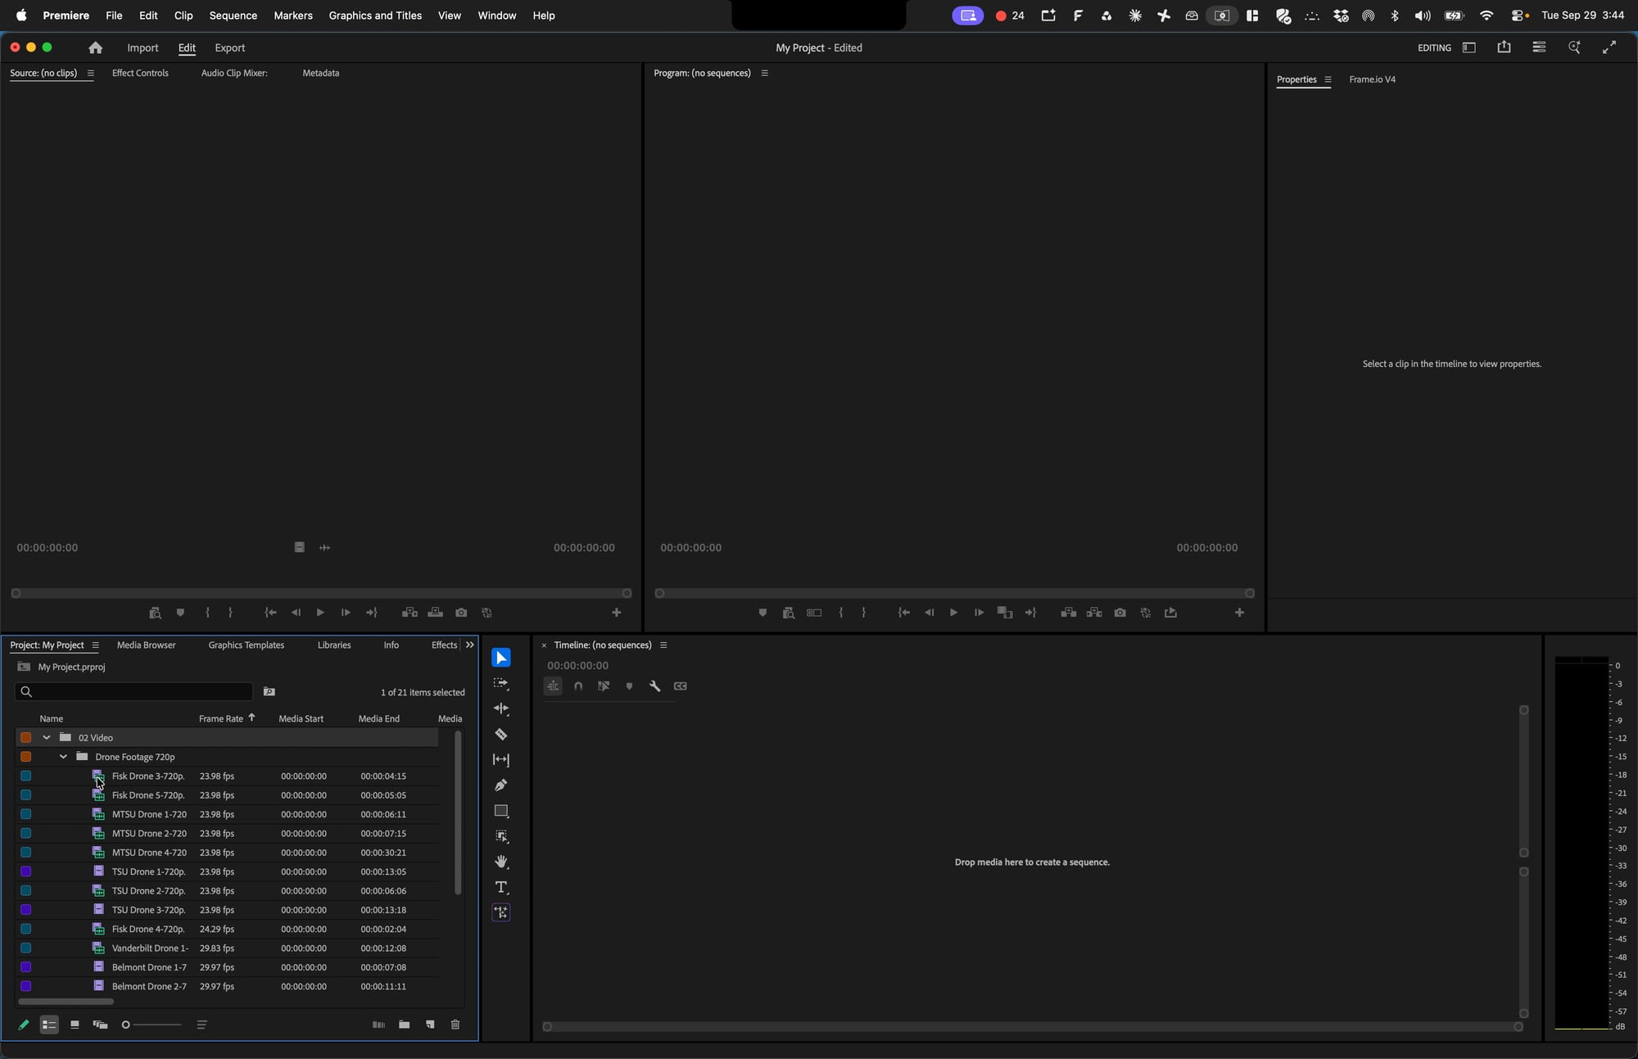Screen dimensions: 1638x1059
Task: Switch to Frame.io V4 tab
Action: (1372, 79)
